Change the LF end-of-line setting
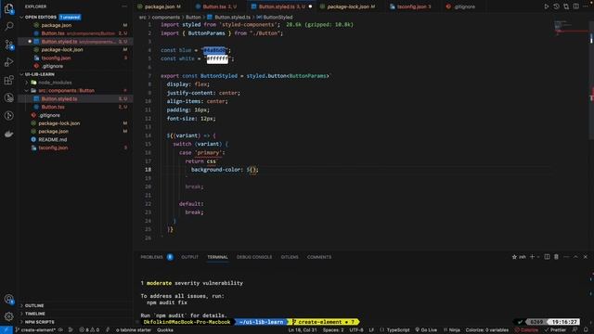Viewport: 594px width, 334px height. [371, 330]
